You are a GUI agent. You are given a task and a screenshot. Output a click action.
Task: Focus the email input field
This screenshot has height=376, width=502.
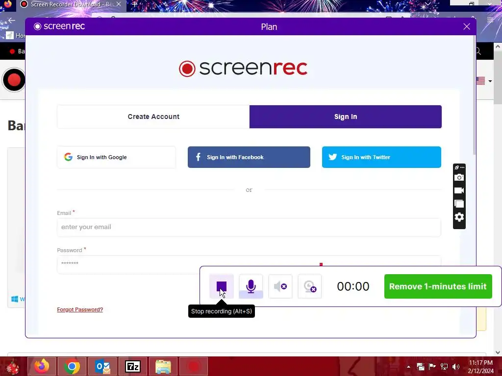coord(249,227)
